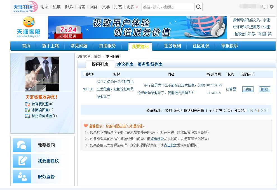The height and width of the screenshot is (190, 277).
Task: Click the 我要提建议 pencil icon
Action: click(22, 161)
